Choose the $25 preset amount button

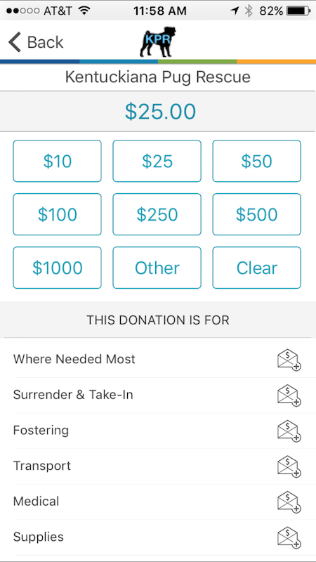tap(157, 161)
